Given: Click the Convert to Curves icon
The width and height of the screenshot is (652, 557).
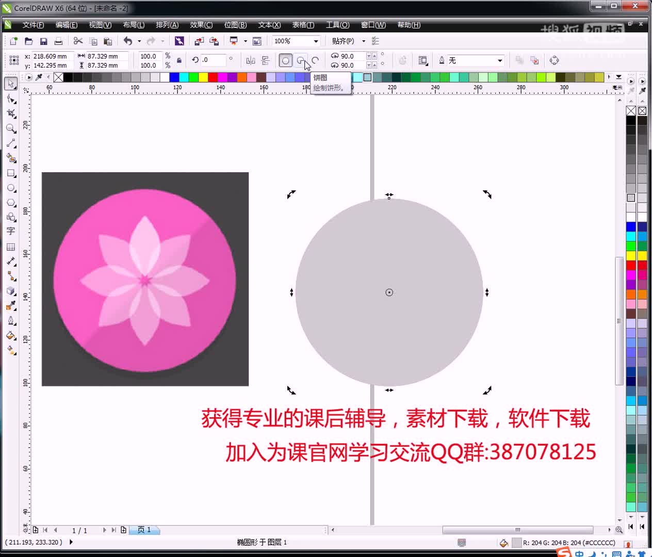Looking at the screenshot, I should click(x=555, y=60).
